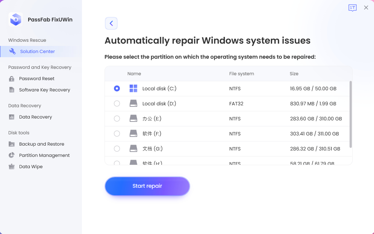Select the Data Wipe trash icon
374x234 pixels.
(x=12, y=166)
